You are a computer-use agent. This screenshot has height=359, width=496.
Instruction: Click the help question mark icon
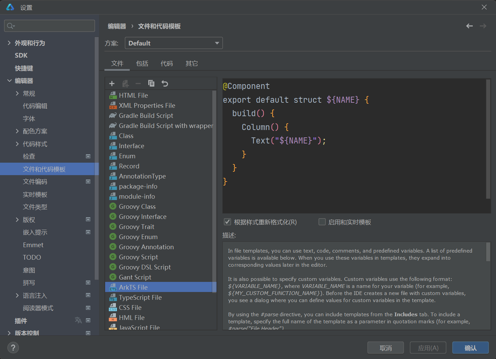tap(13, 348)
